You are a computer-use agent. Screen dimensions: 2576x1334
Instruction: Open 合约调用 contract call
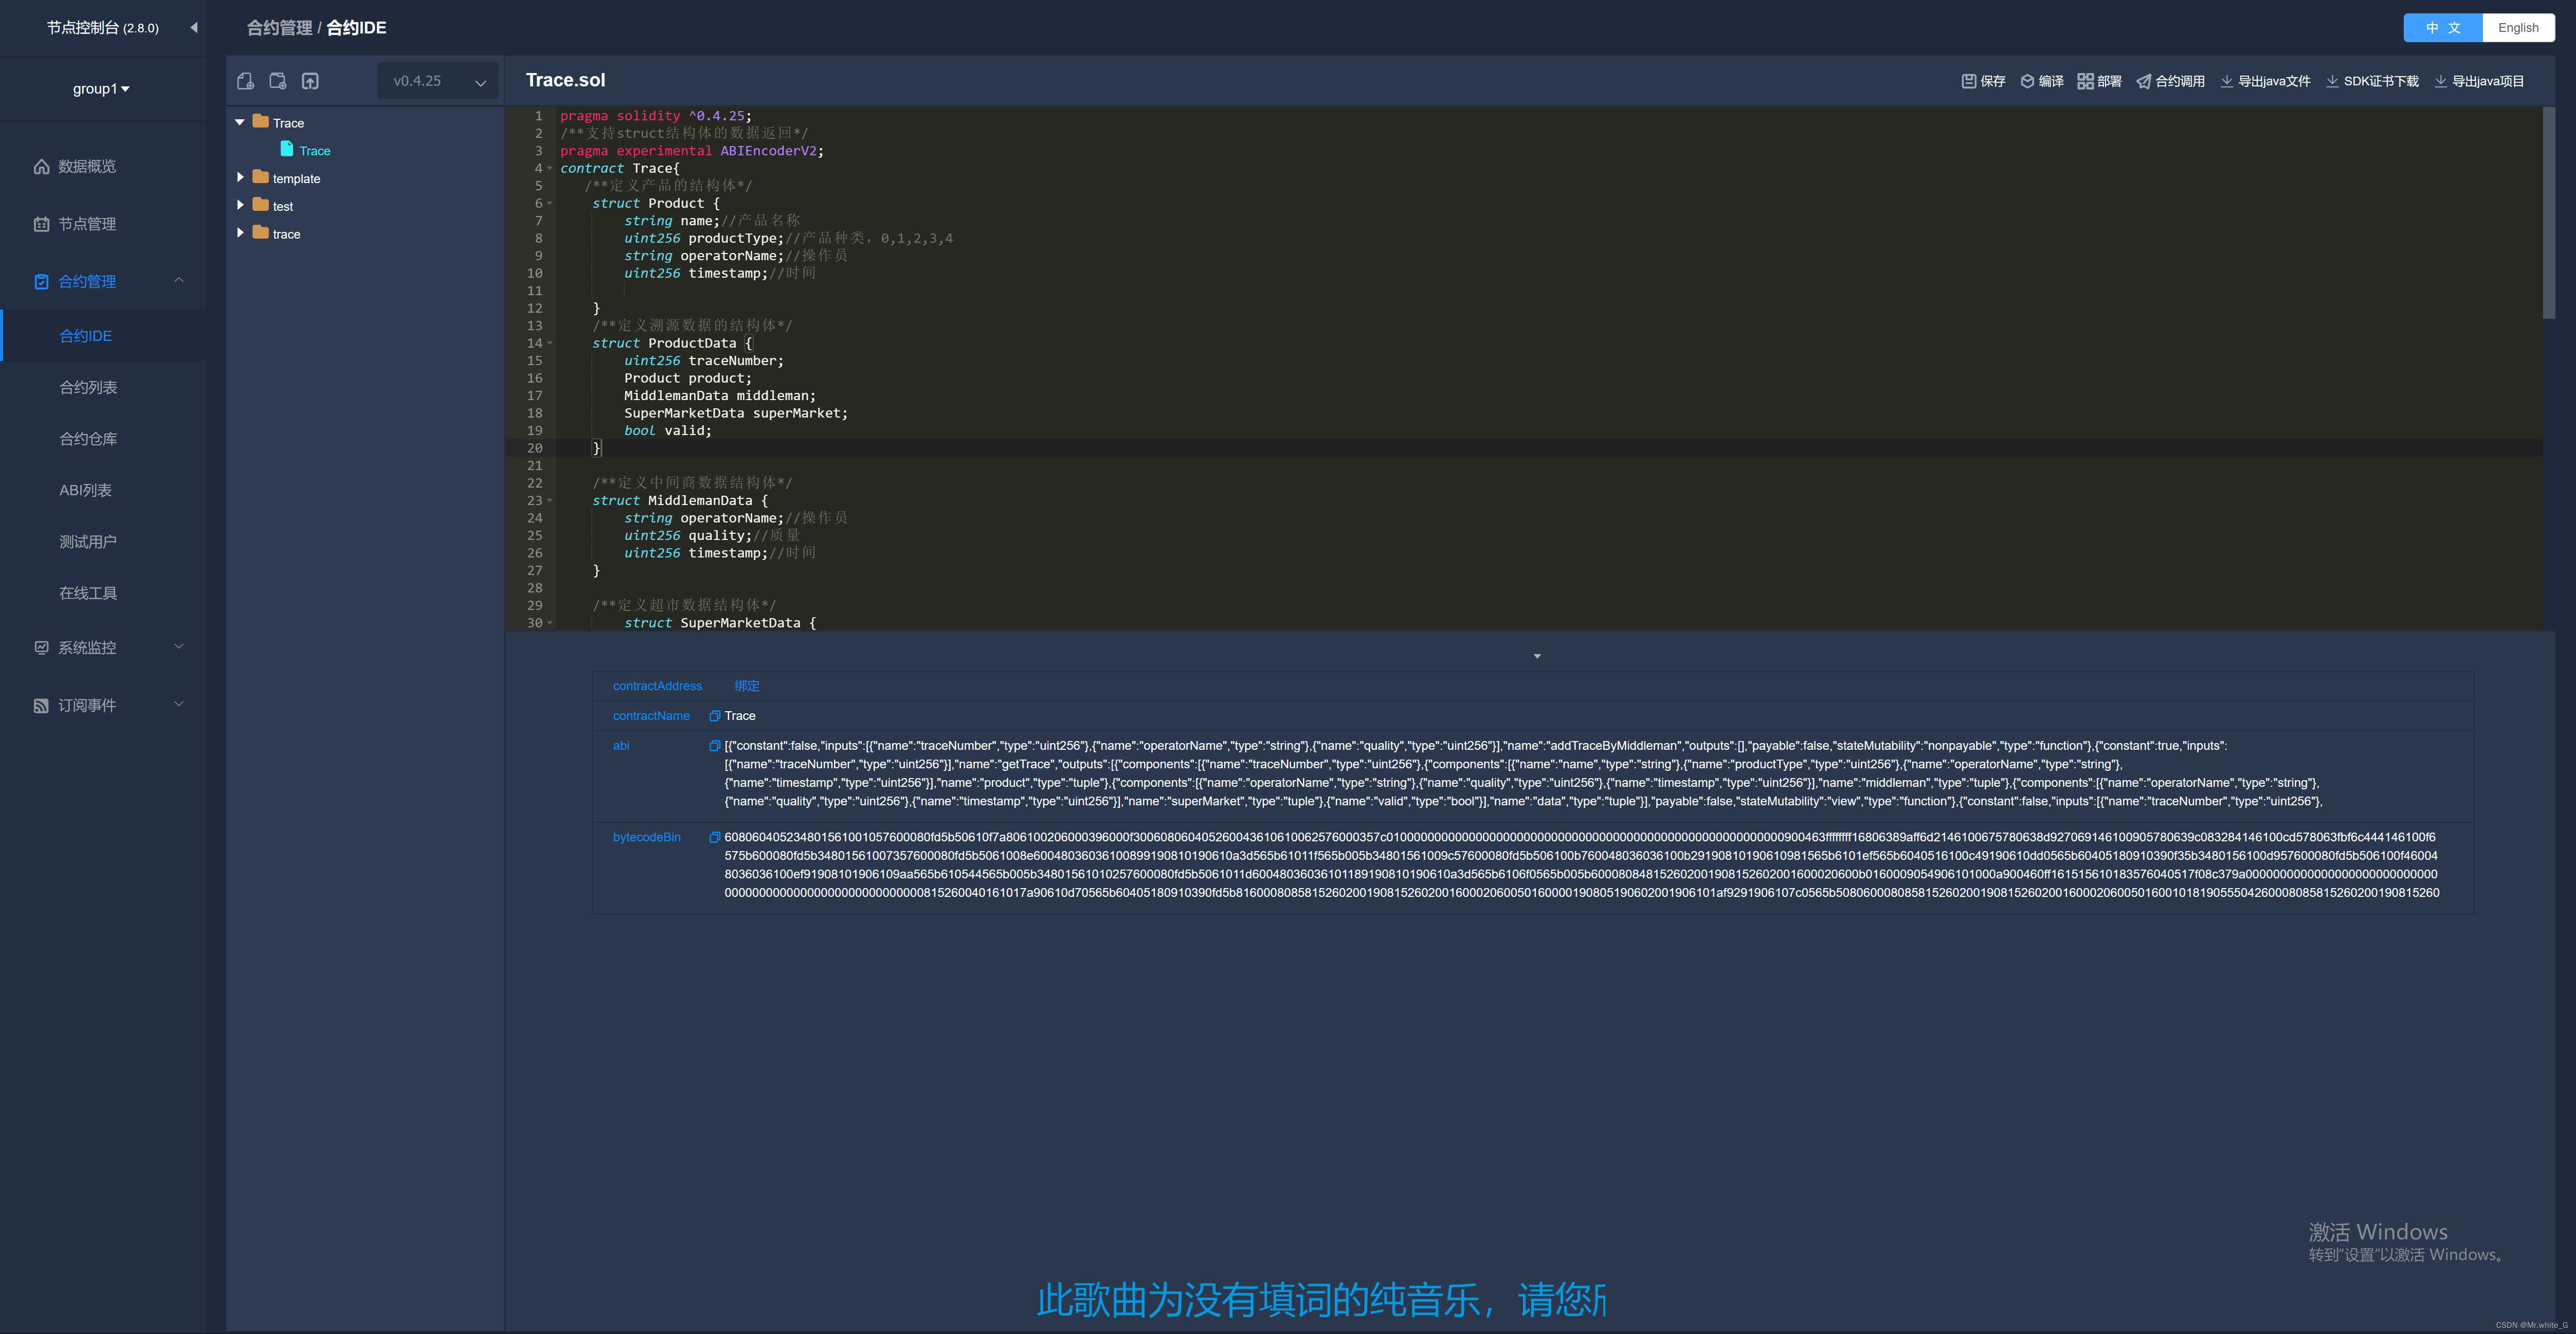click(x=2171, y=81)
